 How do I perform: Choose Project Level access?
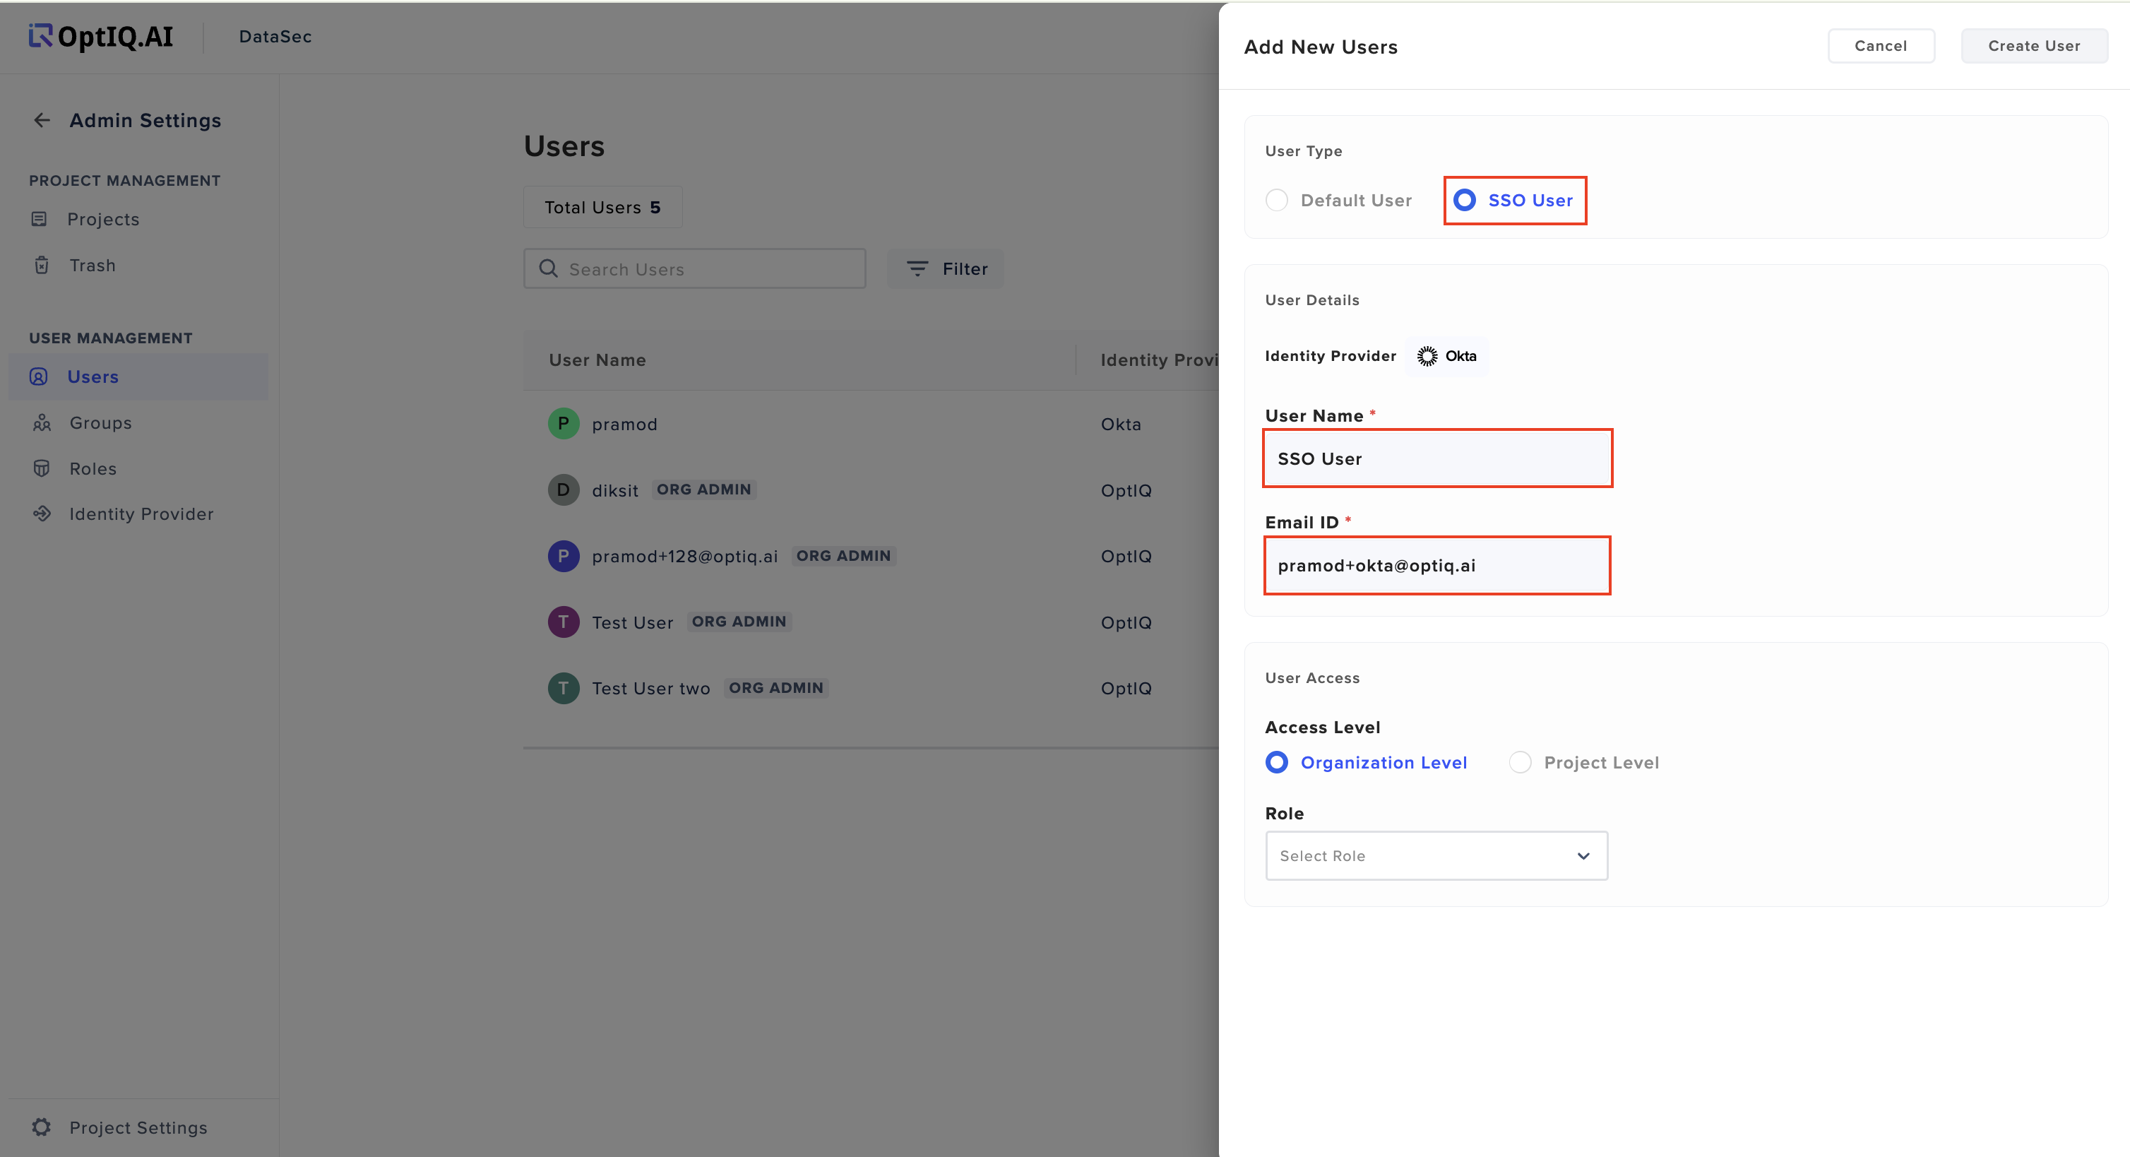coord(1520,763)
